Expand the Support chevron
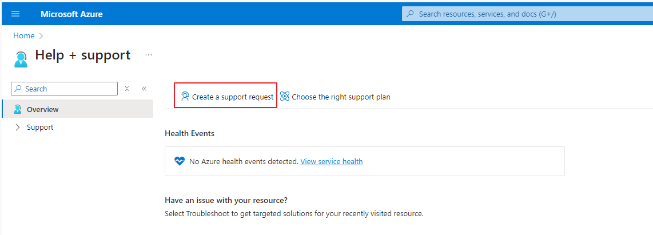 pyautogui.click(x=18, y=128)
